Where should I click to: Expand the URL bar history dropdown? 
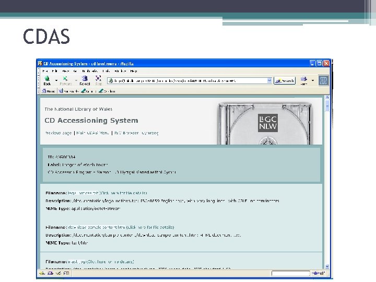[x=269, y=81]
